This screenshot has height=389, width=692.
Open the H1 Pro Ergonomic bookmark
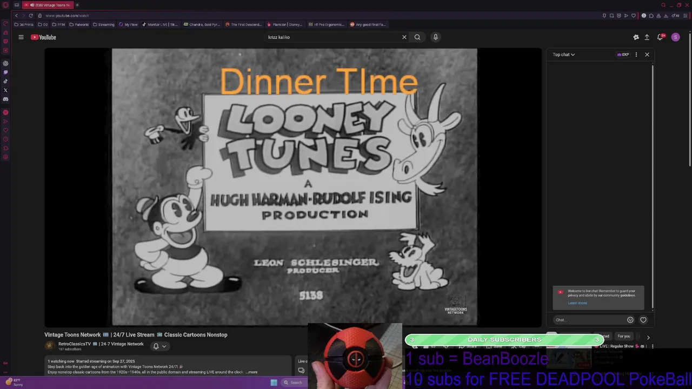click(327, 24)
